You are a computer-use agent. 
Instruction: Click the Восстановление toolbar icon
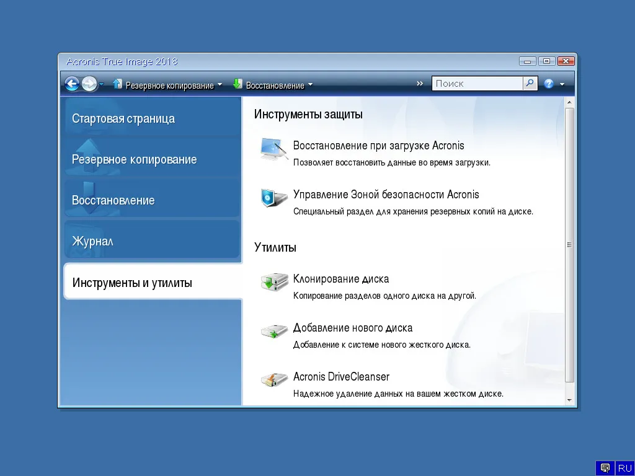[x=238, y=84]
